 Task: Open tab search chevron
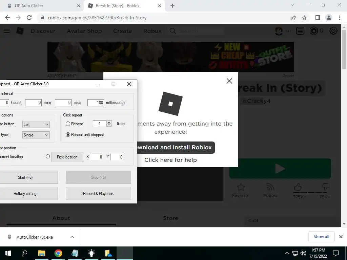[x=292, y=5]
